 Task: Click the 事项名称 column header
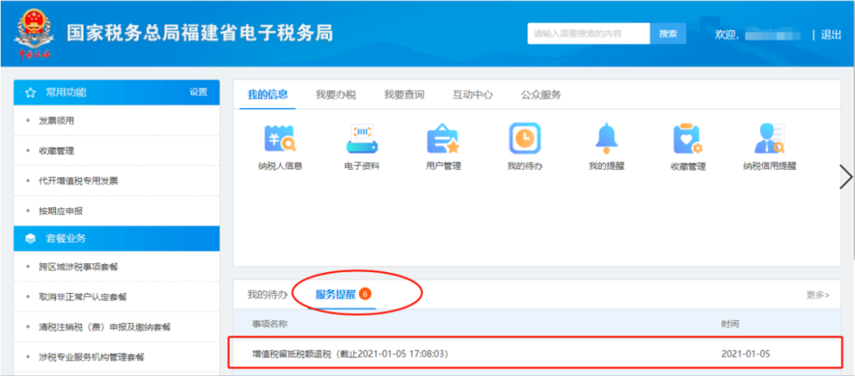coord(269,324)
